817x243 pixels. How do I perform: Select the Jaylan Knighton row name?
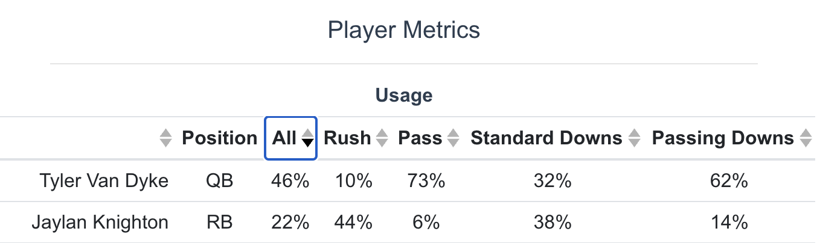click(x=100, y=223)
